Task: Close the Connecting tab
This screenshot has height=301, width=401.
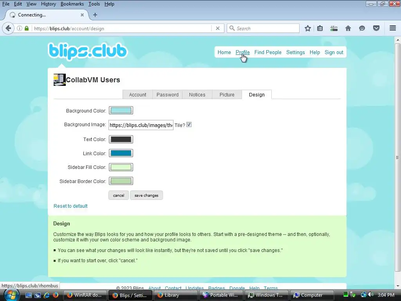Action: (x=82, y=15)
